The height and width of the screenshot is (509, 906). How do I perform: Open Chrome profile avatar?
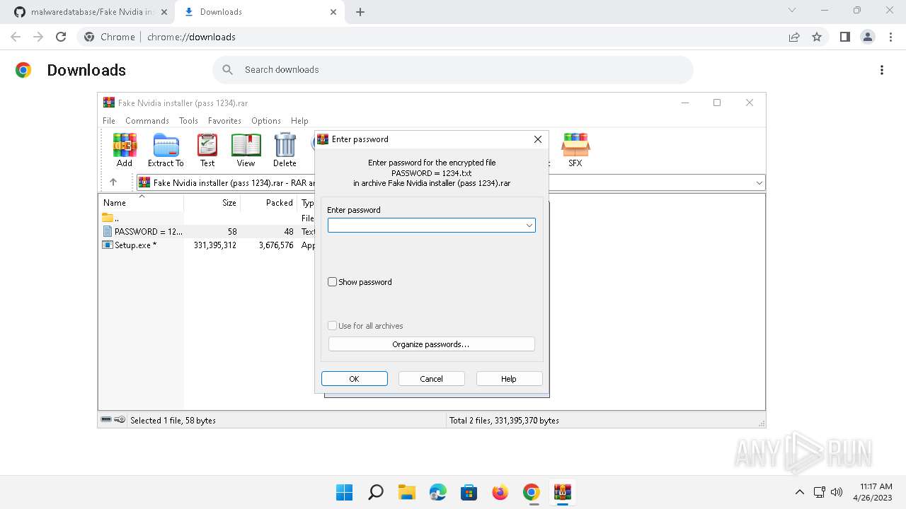click(x=868, y=37)
